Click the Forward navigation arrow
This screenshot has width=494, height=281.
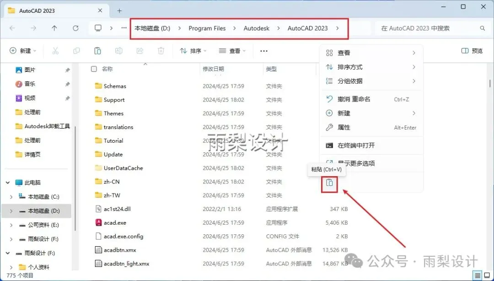pyautogui.click(x=33, y=28)
